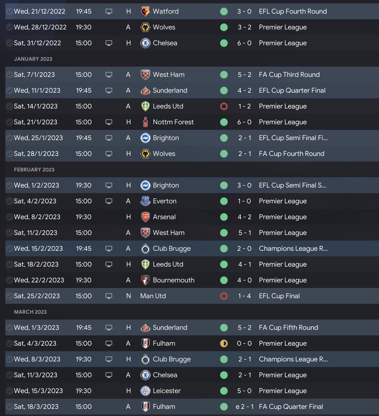Image resolution: width=379 pixels, height=416 pixels.
Task: Toggle the checkmark beside Sat, 31/12/2022
Action: 10,43
